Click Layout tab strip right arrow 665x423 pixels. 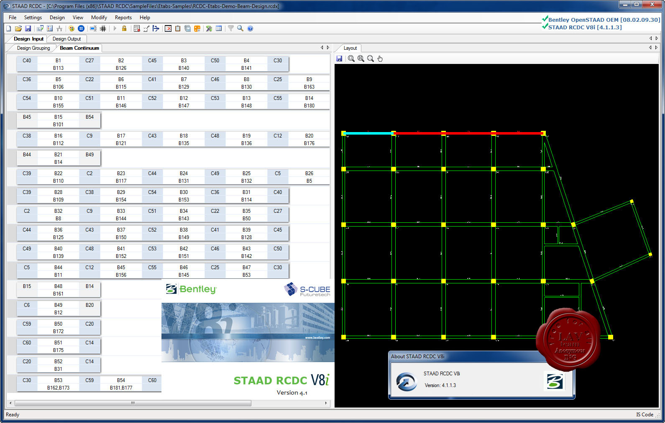[x=656, y=48]
